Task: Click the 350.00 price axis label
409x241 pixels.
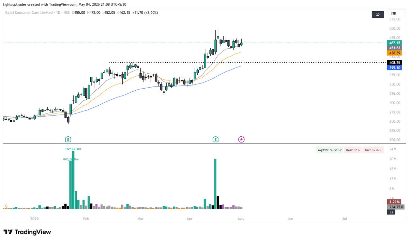Action: coord(394,85)
